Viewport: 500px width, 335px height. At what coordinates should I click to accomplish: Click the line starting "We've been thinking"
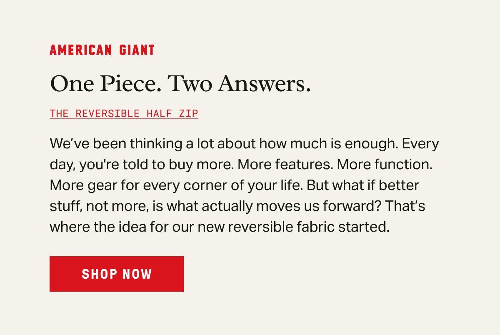point(244,144)
